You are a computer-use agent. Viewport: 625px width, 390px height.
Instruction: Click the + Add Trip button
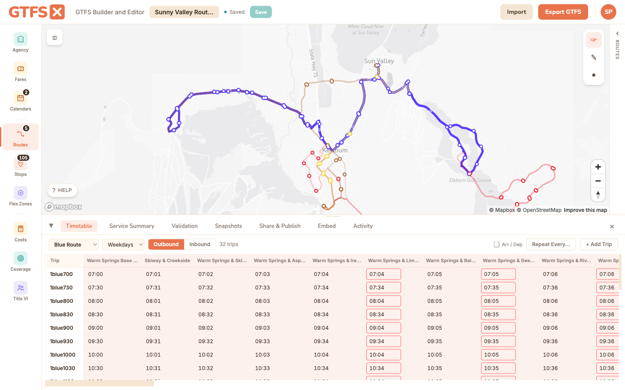(599, 244)
